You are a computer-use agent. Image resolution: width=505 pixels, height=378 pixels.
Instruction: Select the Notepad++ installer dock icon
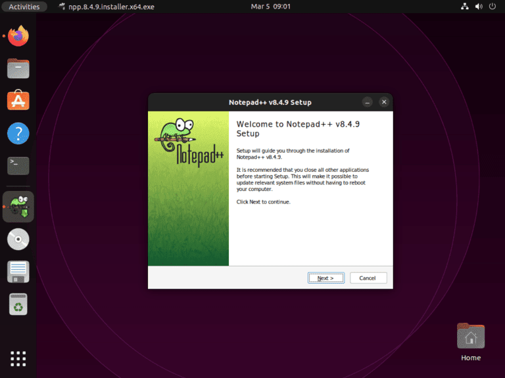pos(18,207)
